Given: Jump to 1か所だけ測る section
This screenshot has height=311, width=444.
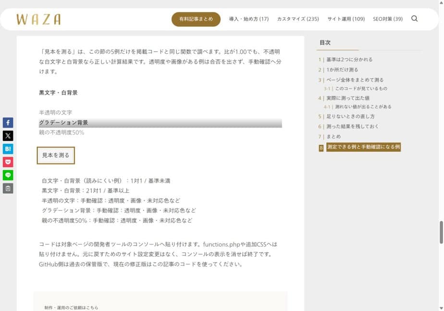Looking at the screenshot, I should click(342, 70).
